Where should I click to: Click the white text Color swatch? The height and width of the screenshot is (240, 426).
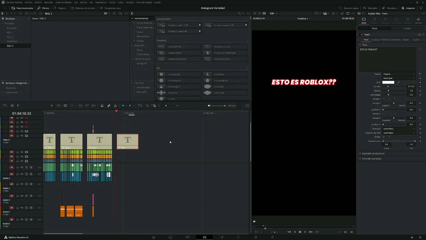[388, 82]
